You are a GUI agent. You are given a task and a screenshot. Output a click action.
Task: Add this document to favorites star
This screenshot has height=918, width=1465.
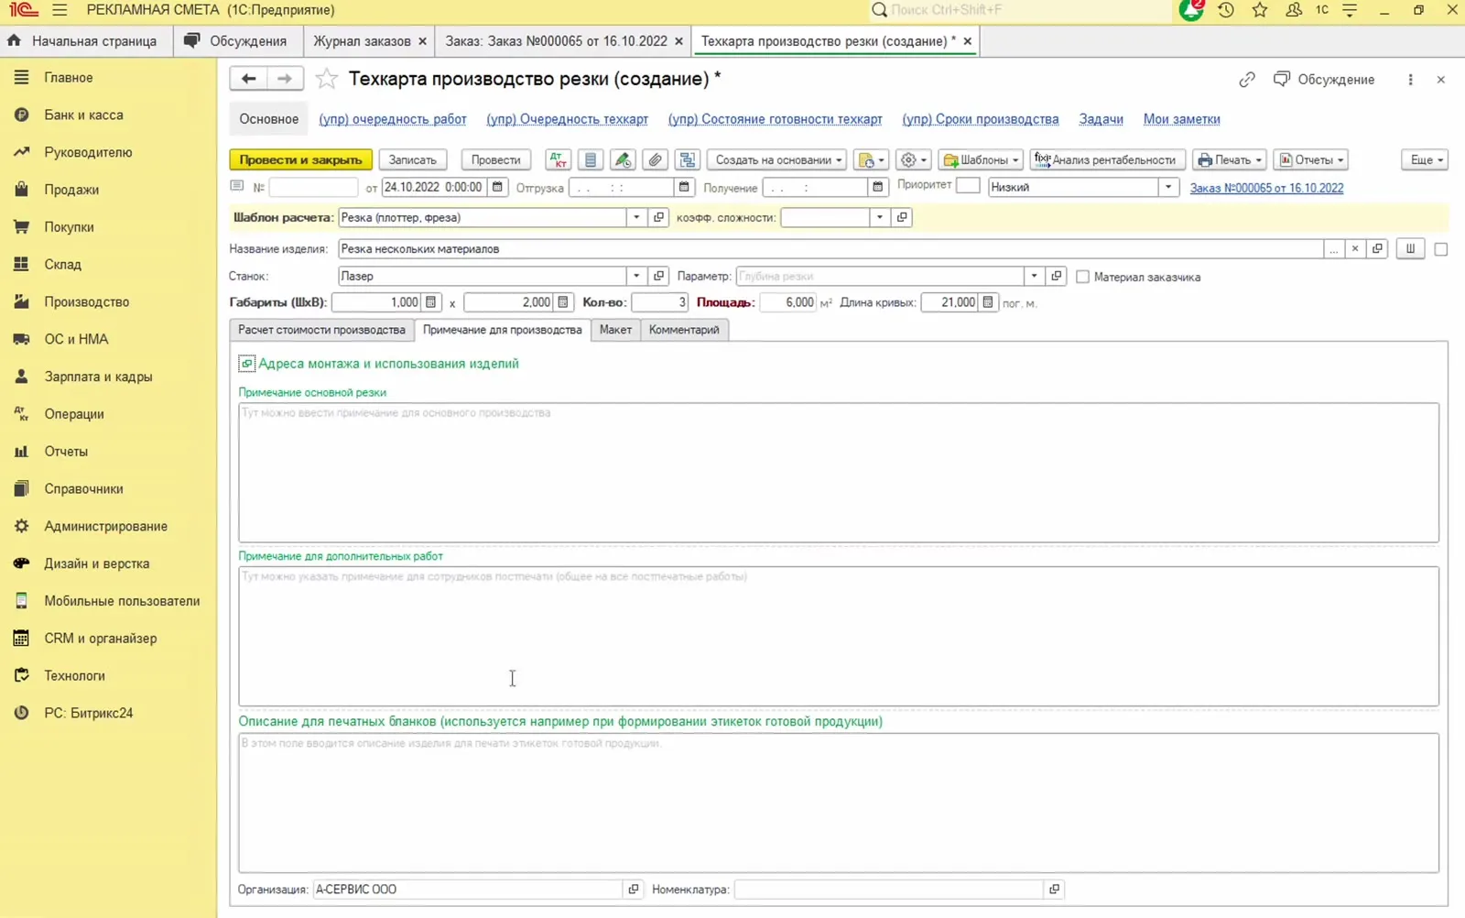pos(327,79)
